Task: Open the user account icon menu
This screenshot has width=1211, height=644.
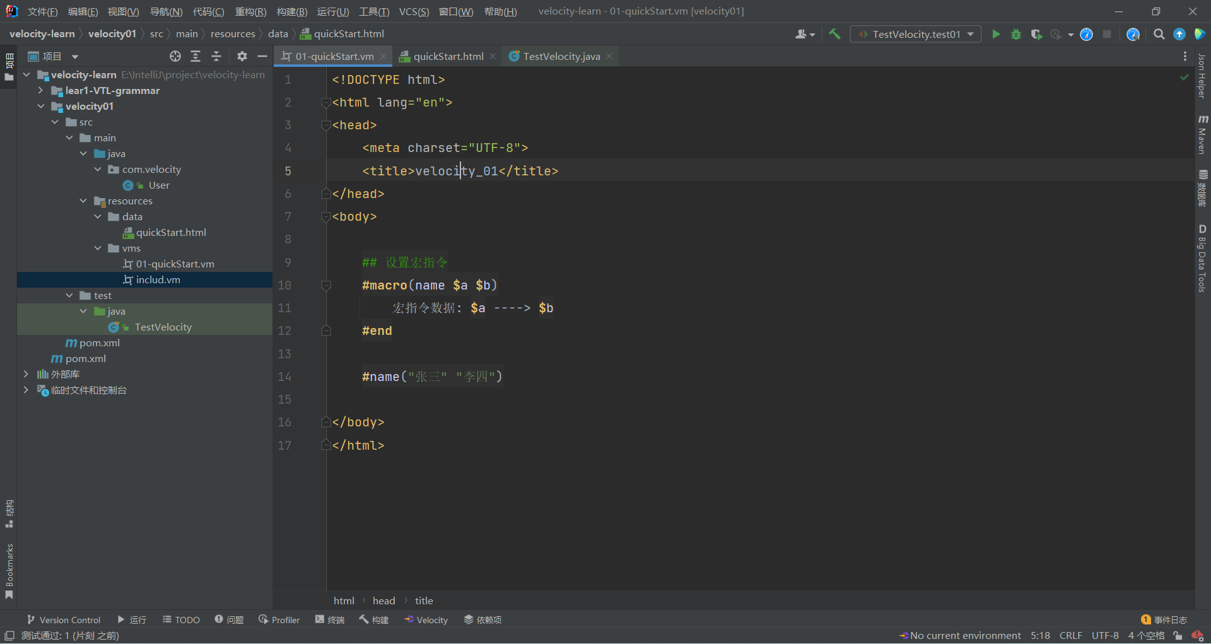Action: pos(805,34)
